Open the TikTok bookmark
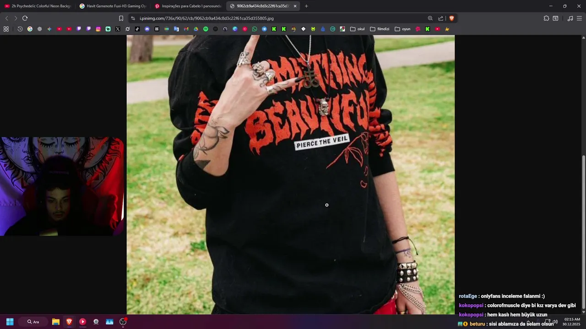The height and width of the screenshot is (329, 586). (137, 29)
